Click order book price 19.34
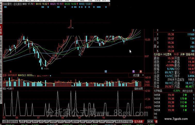Screen dimensions: 195x125 click(171, 51)
